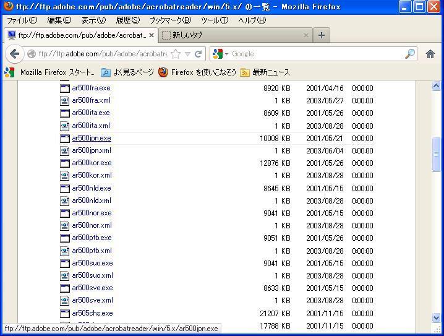Open ar500ita.xml link
Screen dimensions: 444x336
point(91,126)
